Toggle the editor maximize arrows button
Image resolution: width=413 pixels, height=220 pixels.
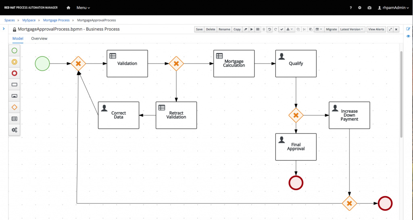point(390,29)
